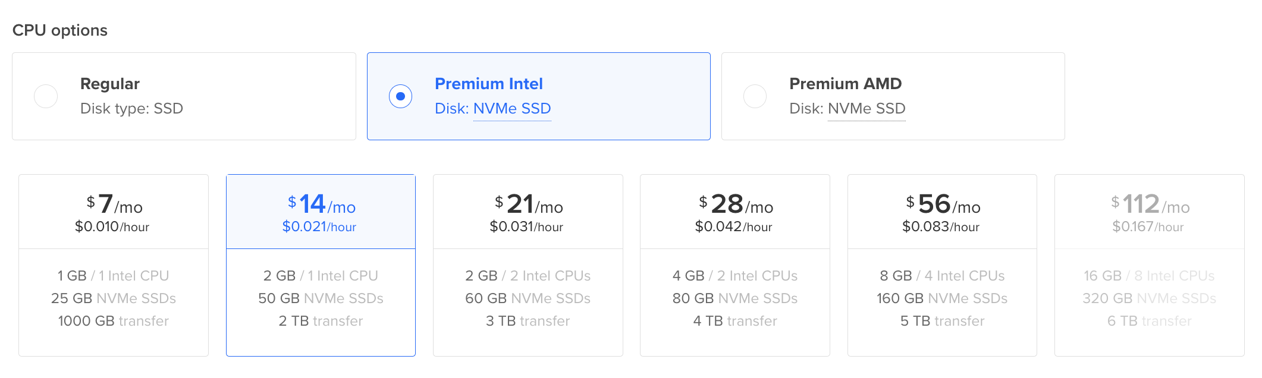Click the Regular option title text
Screen dimensions: 1262x378
point(110,84)
